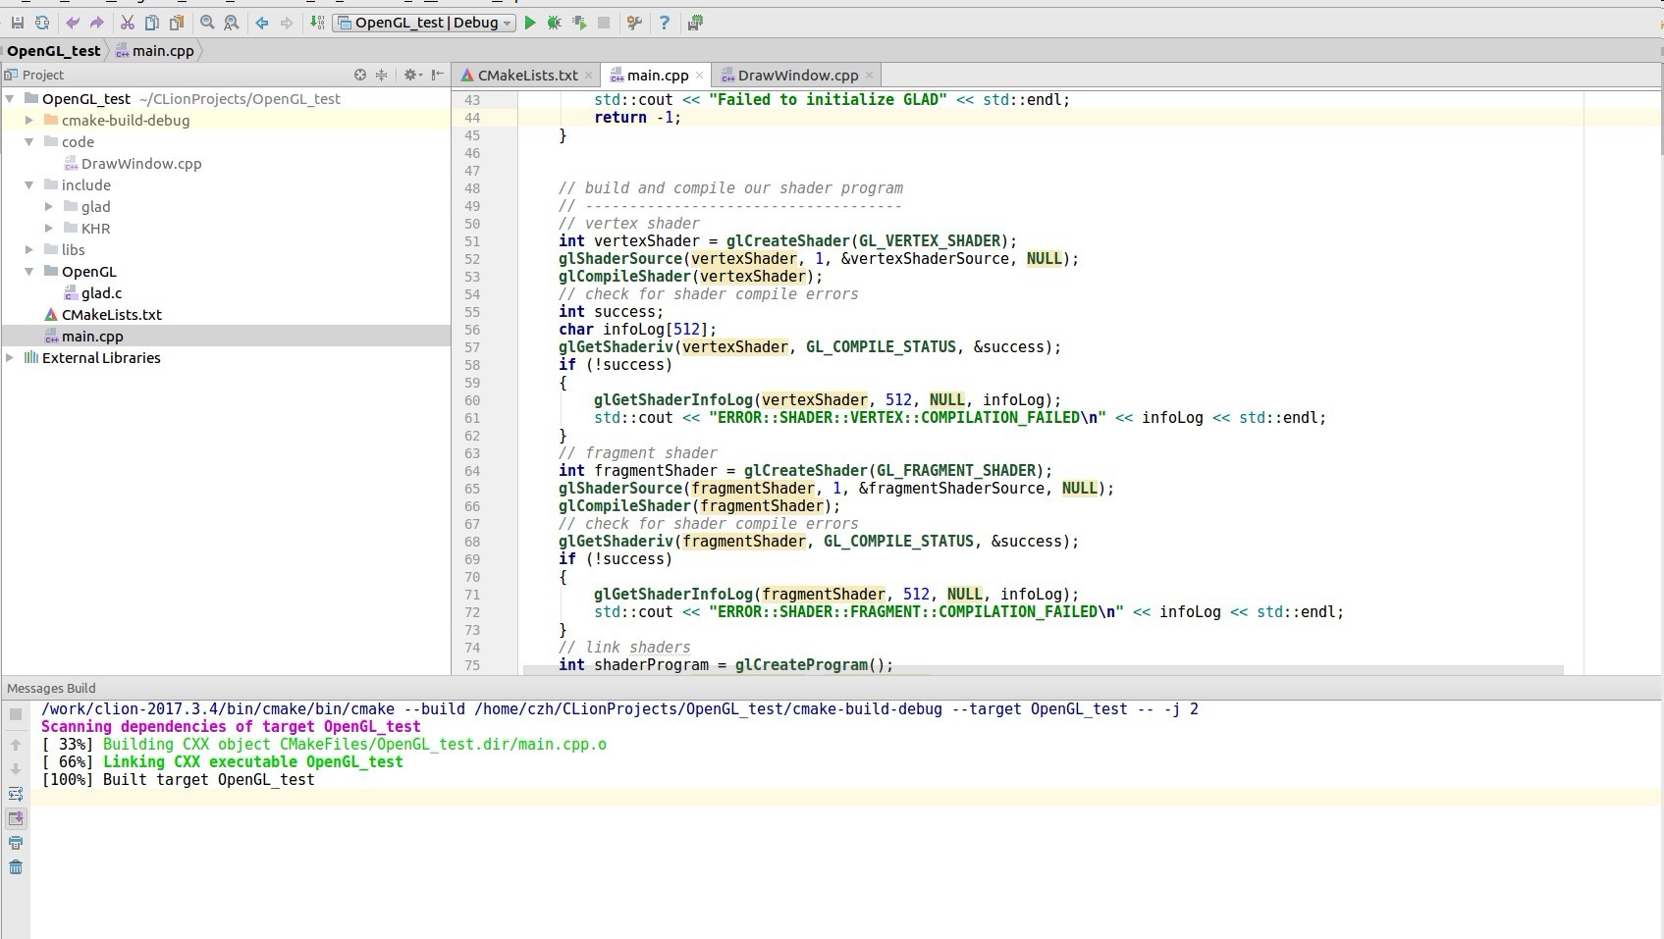This screenshot has height=939, width=1664.
Task: Open Help via the question mark icon
Action: tap(665, 23)
